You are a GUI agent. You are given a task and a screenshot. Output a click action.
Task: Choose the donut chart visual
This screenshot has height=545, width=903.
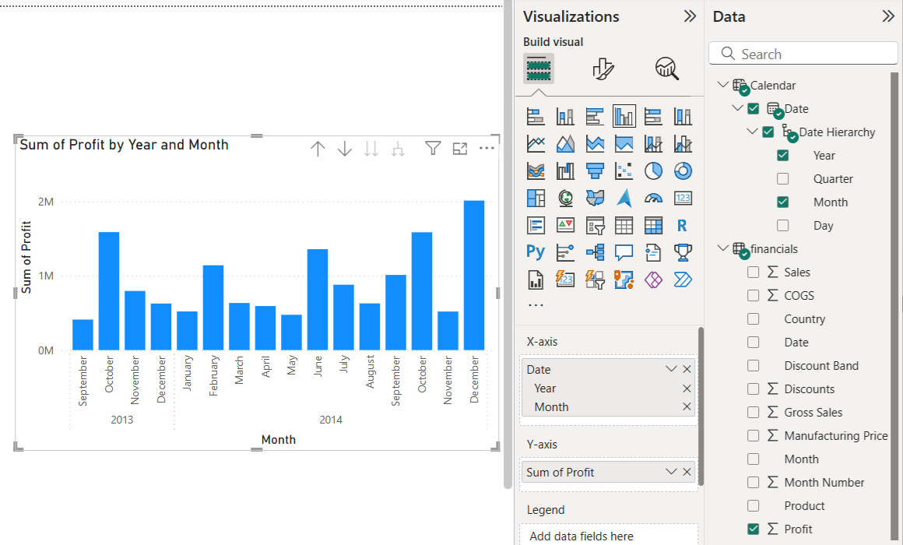click(x=683, y=171)
